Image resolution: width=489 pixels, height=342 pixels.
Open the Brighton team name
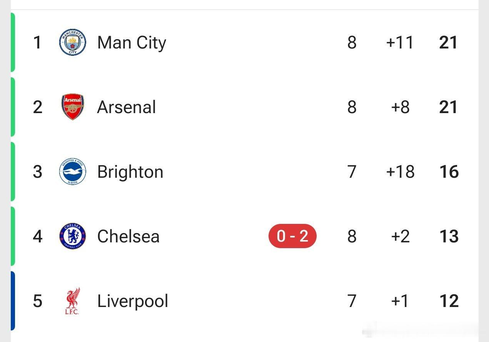pos(130,172)
